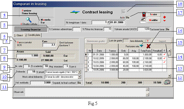Screen dimensions: 184x109
Task: Click the red down arrow below the plus
Action: click(164, 21)
